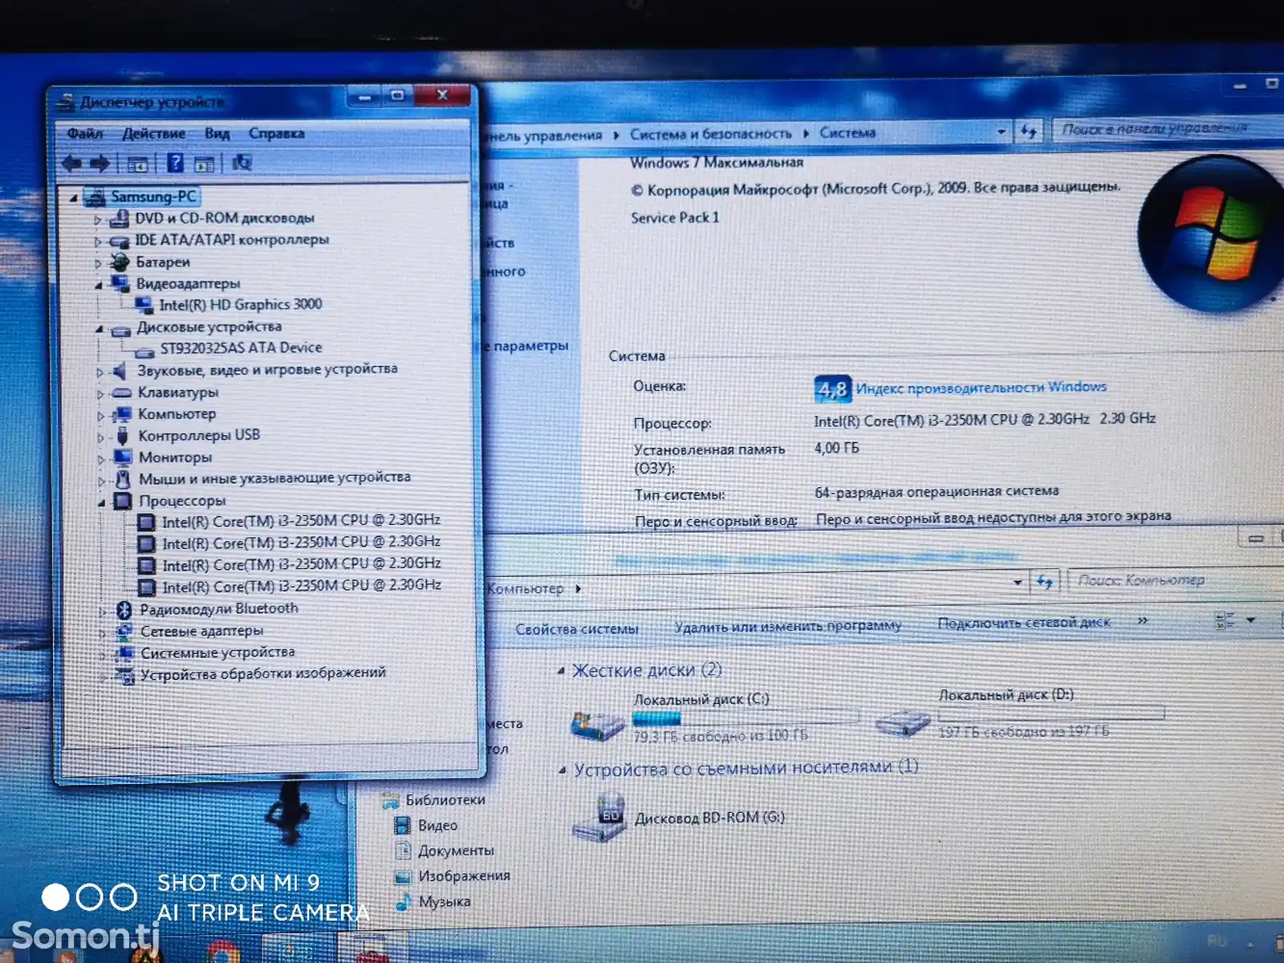Expand Звуковые, видео и игровые устройства

pyautogui.click(x=100, y=372)
